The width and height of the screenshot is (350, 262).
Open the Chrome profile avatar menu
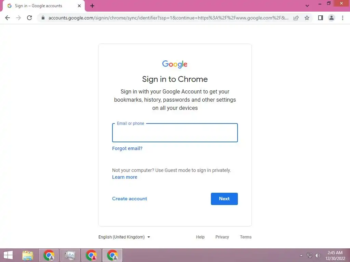(332, 18)
